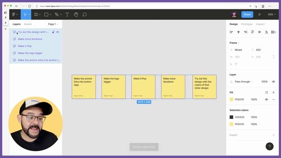Select 'Make the logo bigger' layer
Screen dimensions: 281x158
(x=36, y=53)
